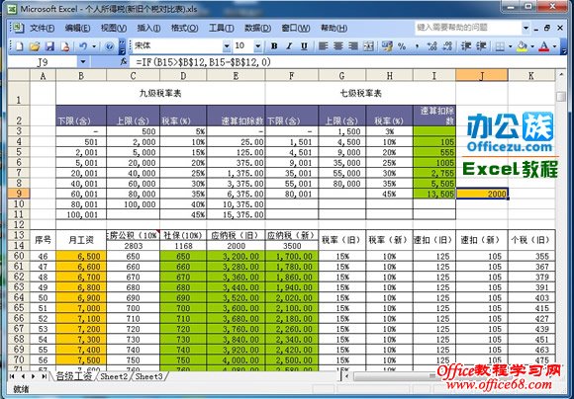Image resolution: width=574 pixels, height=399 pixels.
Task: Go to previous sheet tab arrow
Action: (23, 376)
